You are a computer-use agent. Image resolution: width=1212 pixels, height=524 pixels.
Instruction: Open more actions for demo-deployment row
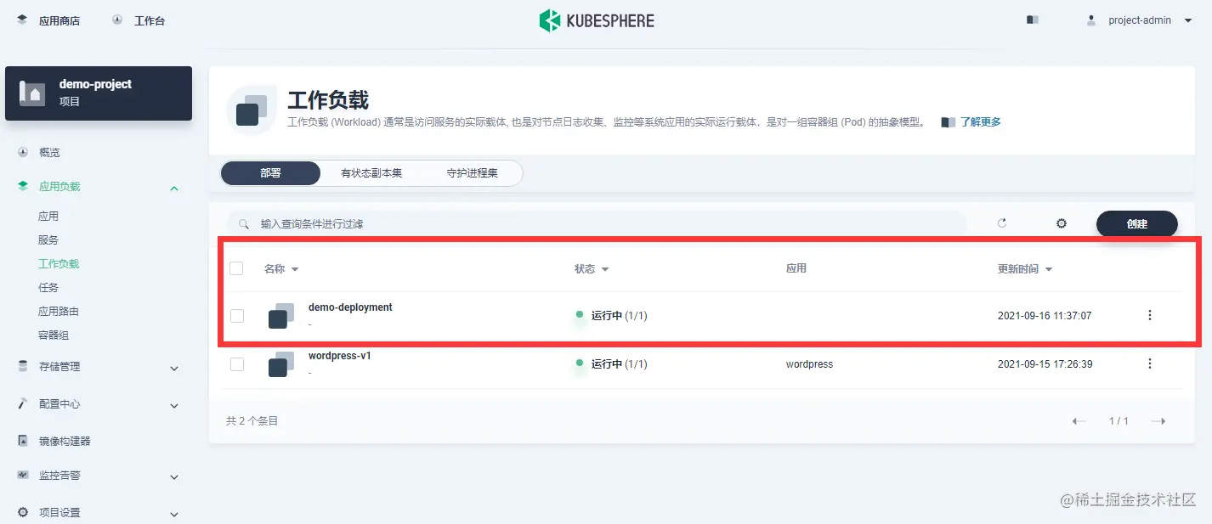click(x=1150, y=315)
